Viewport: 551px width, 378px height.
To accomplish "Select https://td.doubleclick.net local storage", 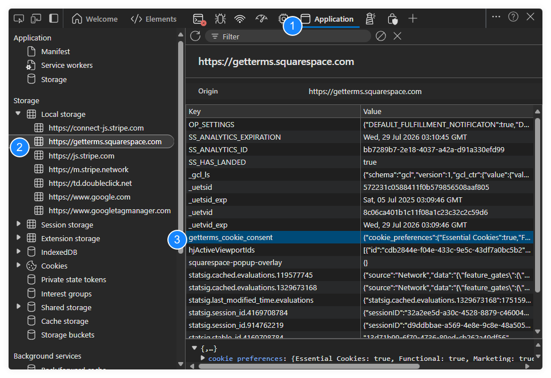I will point(90,183).
